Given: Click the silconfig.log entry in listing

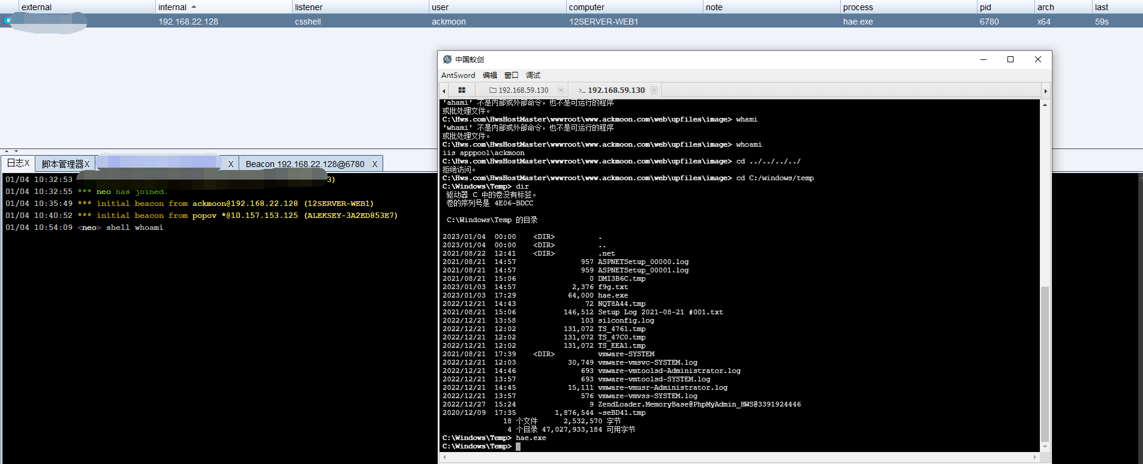Looking at the screenshot, I should (626, 320).
